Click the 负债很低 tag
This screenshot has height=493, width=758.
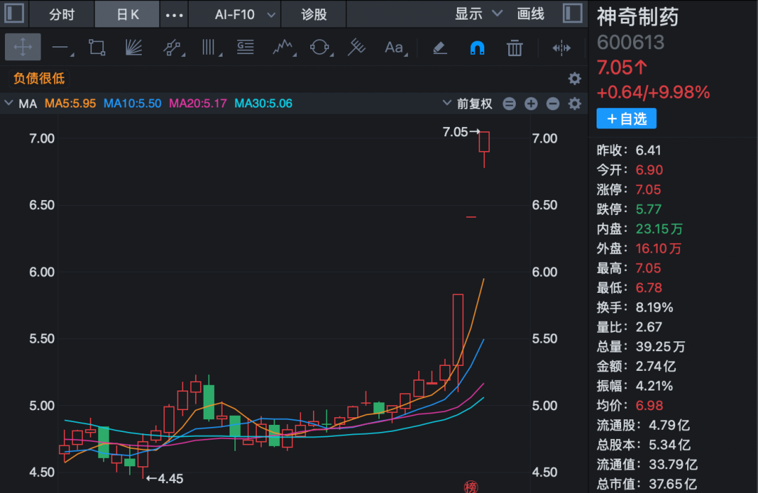39,79
